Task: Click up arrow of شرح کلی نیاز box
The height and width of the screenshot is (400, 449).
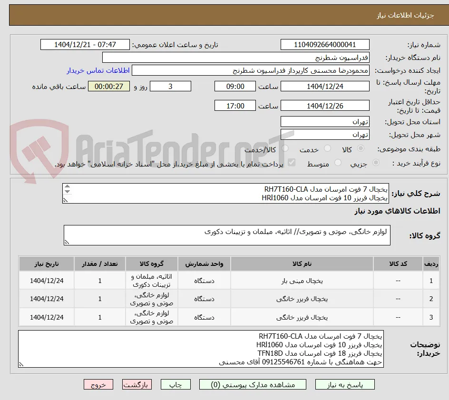Action: [67, 186]
